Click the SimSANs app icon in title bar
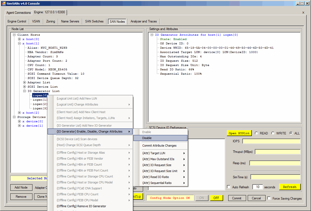 point(4,3)
